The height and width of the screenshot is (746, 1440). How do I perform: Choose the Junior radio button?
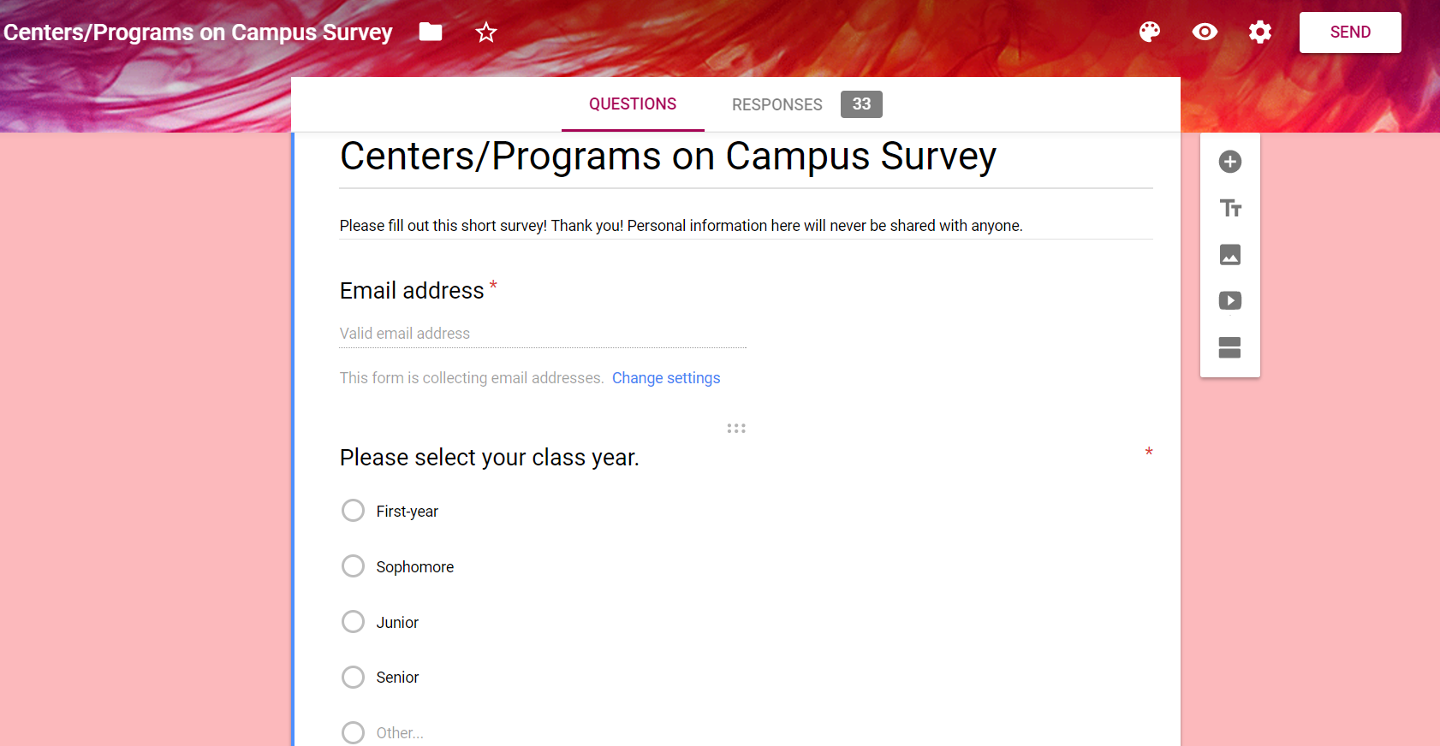[353, 622]
